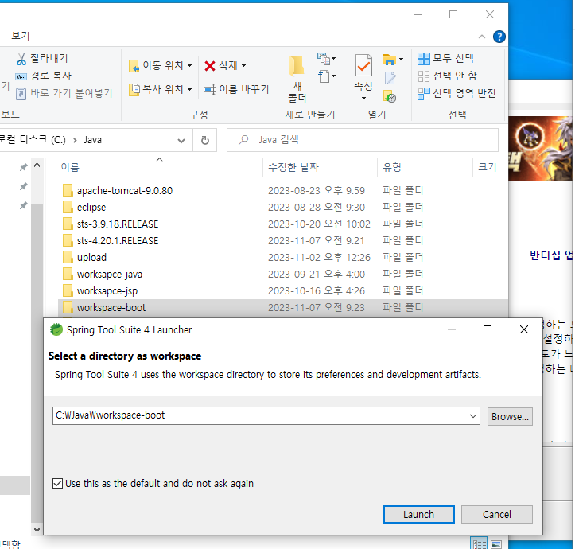Click the game banner thumbnail in browser
This screenshot has height=549, width=575.
[541, 149]
